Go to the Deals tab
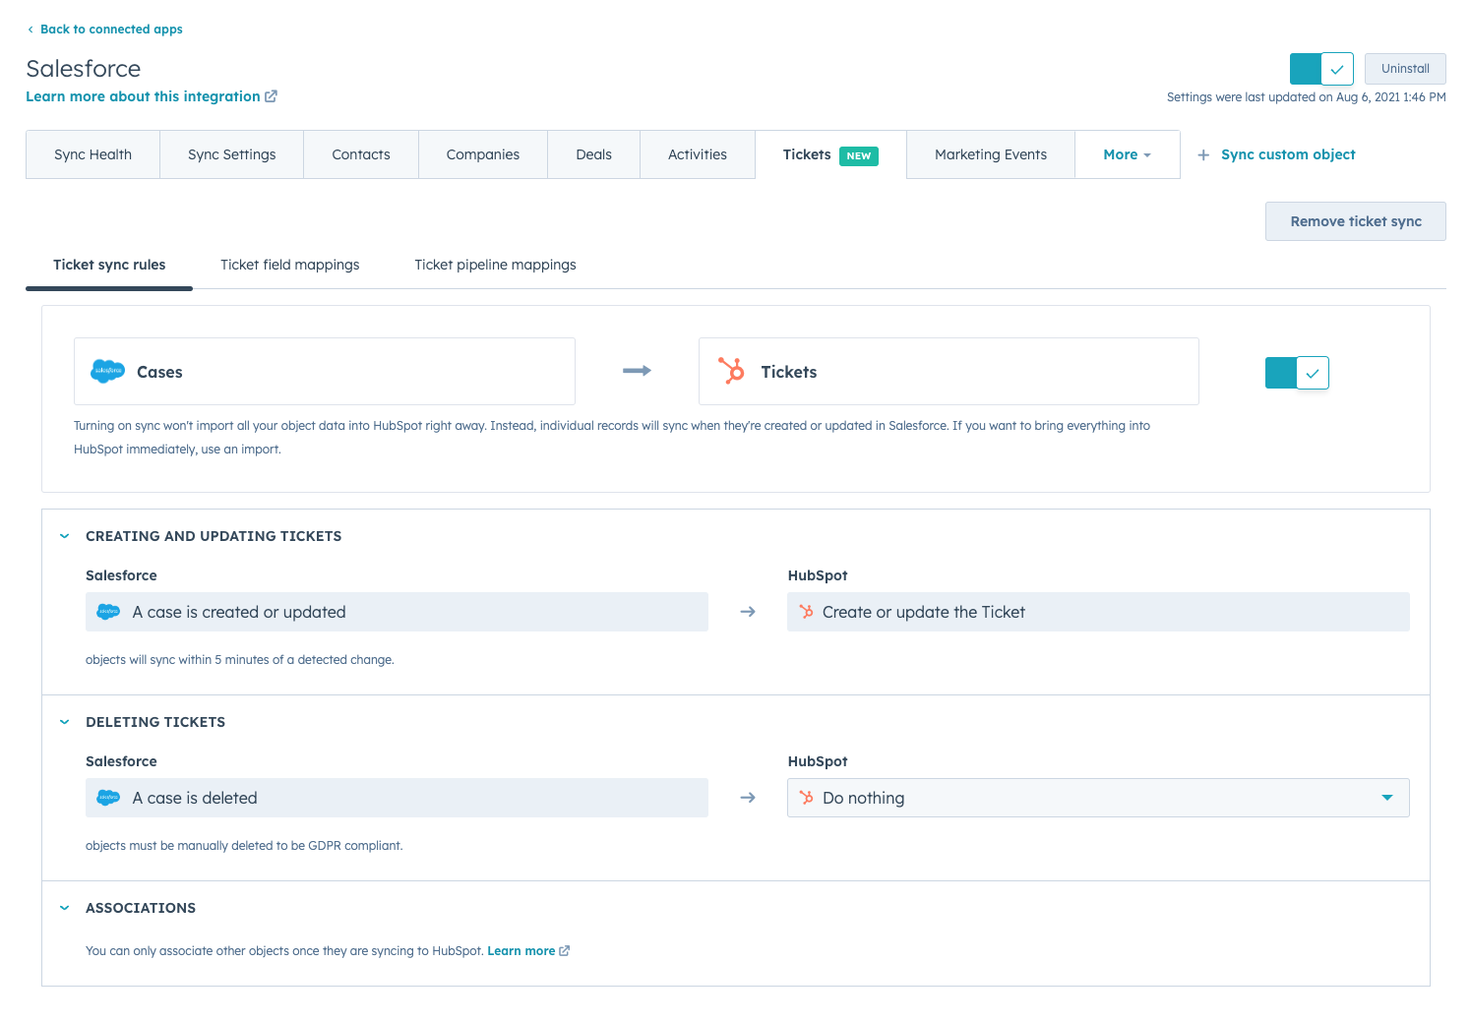1470x1022 pixels. [593, 154]
